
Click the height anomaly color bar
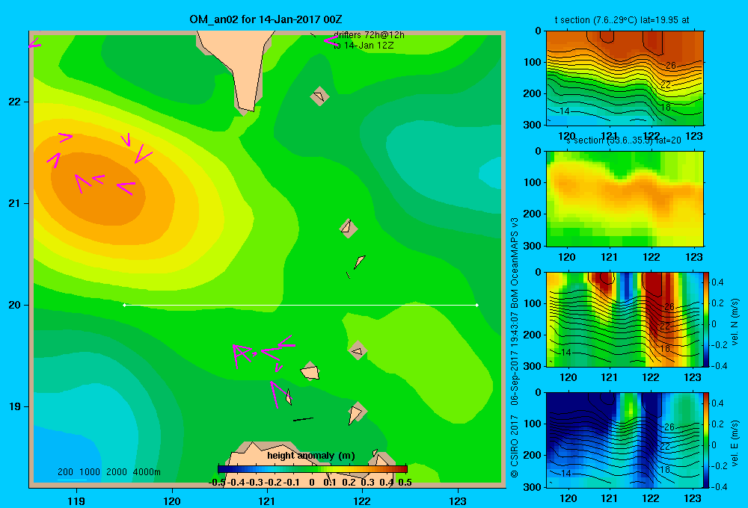tap(313, 469)
